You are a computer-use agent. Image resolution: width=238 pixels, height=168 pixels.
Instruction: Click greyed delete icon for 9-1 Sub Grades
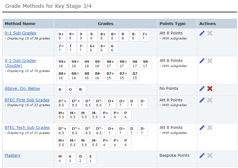pos(210,33)
